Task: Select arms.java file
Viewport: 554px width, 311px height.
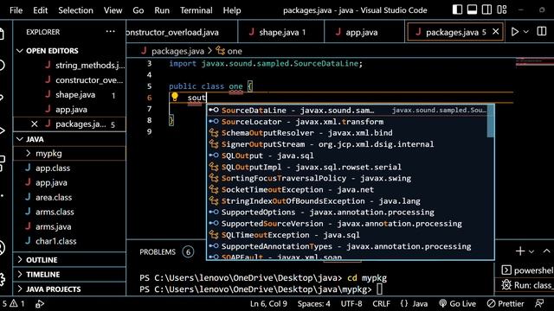Action: point(69,226)
